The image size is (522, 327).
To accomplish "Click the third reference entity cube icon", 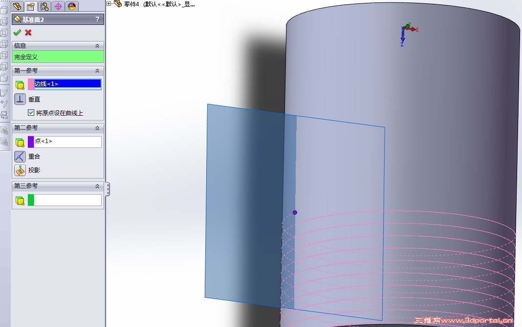I will pyautogui.click(x=20, y=201).
